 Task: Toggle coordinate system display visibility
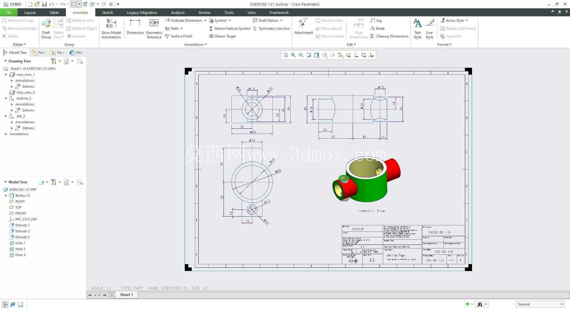(371, 55)
